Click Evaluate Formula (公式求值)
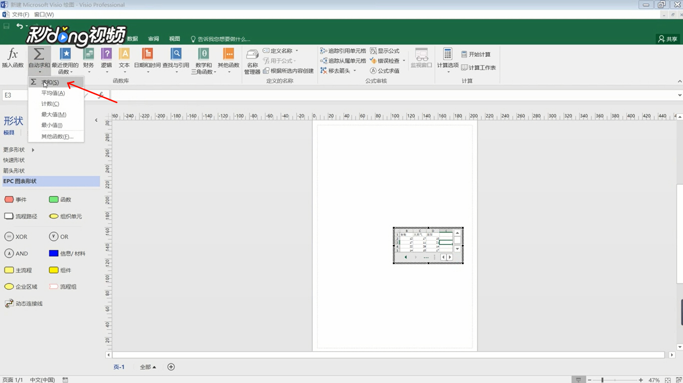This screenshot has width=683, height=383. tap(385, 71)
